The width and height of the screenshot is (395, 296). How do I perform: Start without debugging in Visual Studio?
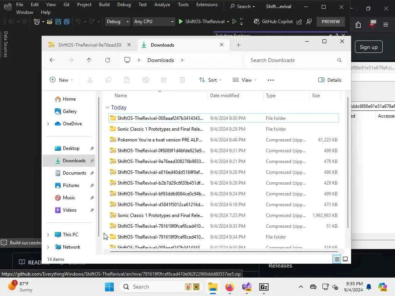[234, 22]
